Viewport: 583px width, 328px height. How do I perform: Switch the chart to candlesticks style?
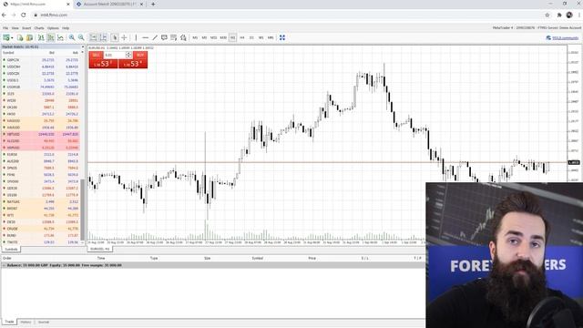point(51,37)
